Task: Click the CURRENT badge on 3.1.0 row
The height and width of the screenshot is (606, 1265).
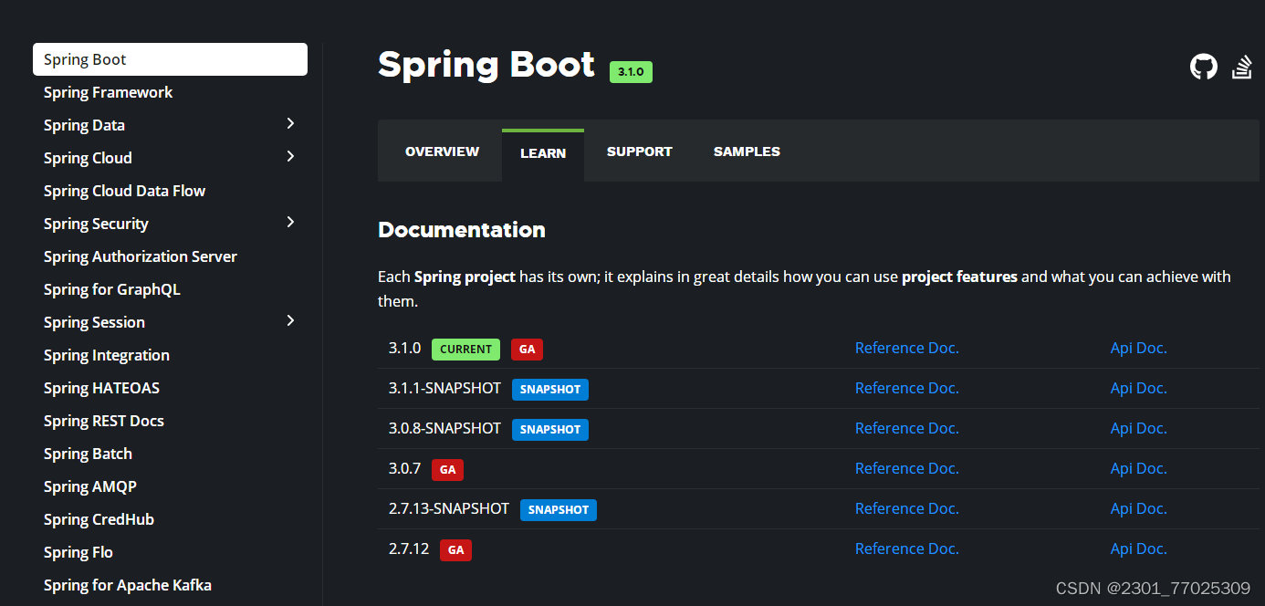Action: (466, 349)
